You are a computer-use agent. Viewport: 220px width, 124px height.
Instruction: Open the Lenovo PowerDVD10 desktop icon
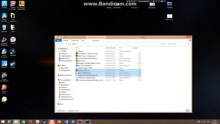(x=4, y=77)
